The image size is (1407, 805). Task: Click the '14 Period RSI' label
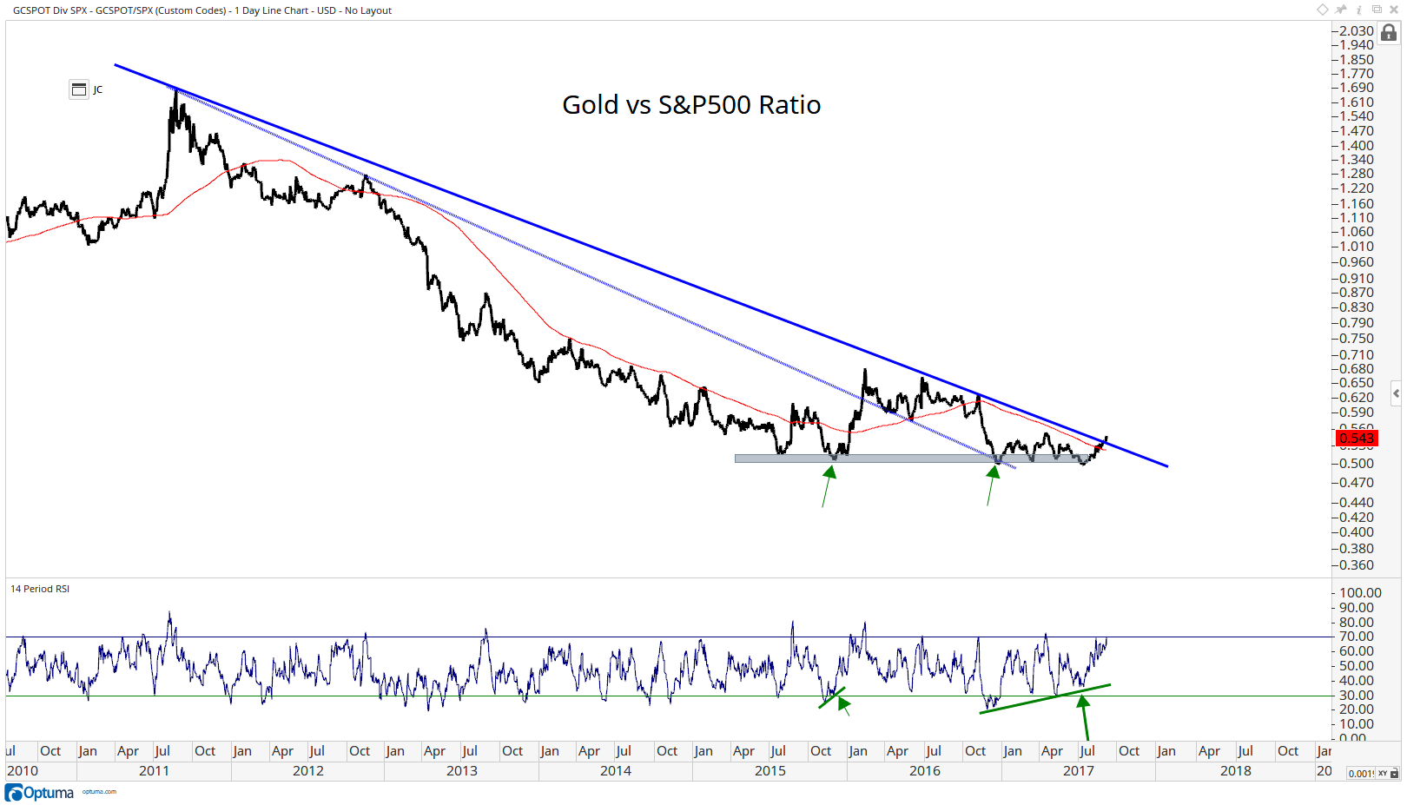point(40,589)
